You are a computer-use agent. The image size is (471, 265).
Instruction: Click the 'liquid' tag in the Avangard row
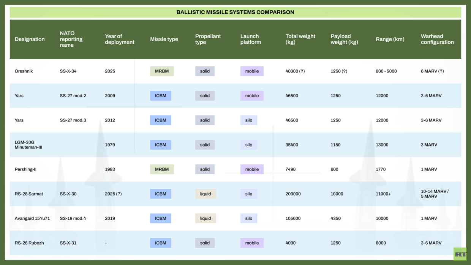[205, 218]
